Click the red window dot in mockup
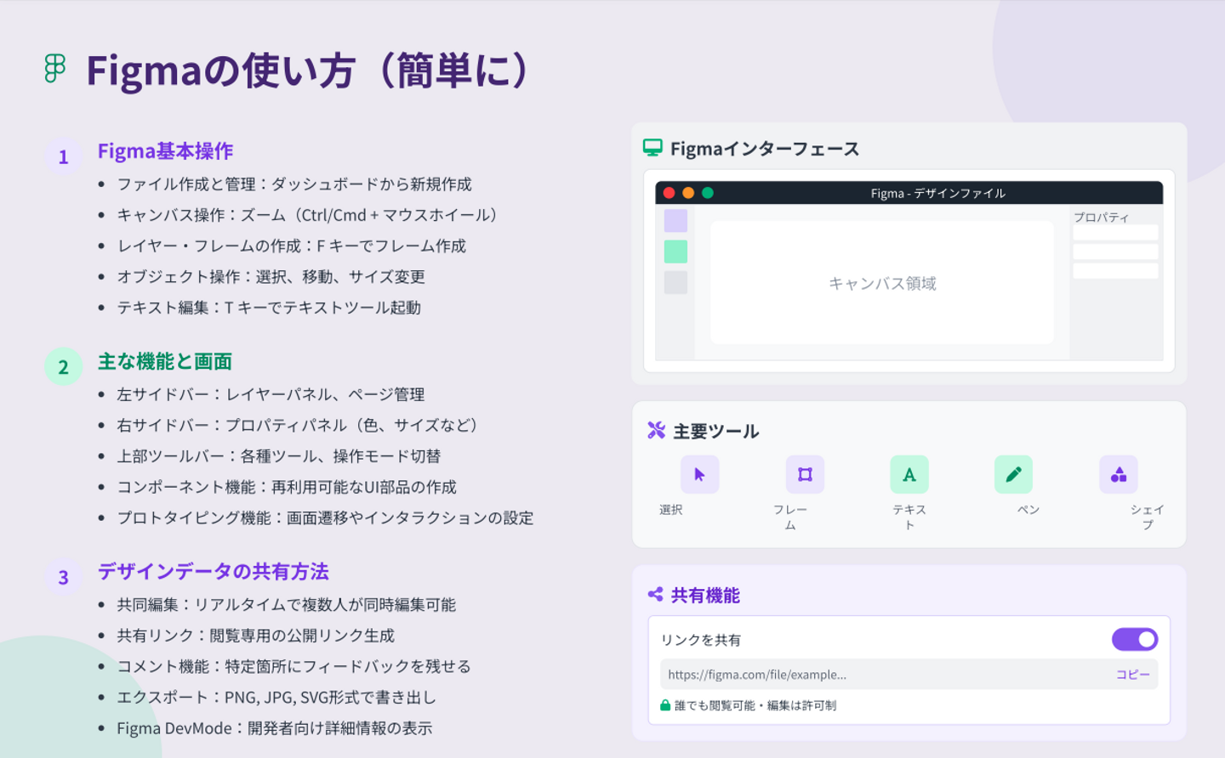Screen dimensions: 1225x758 click(669, 193)
